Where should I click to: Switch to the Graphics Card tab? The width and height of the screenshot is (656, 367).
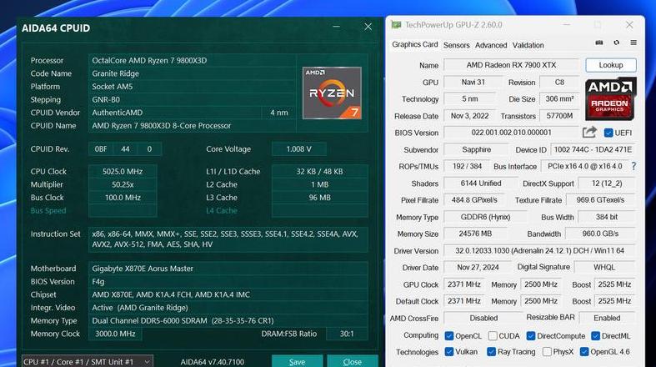(x=414, y=44)
